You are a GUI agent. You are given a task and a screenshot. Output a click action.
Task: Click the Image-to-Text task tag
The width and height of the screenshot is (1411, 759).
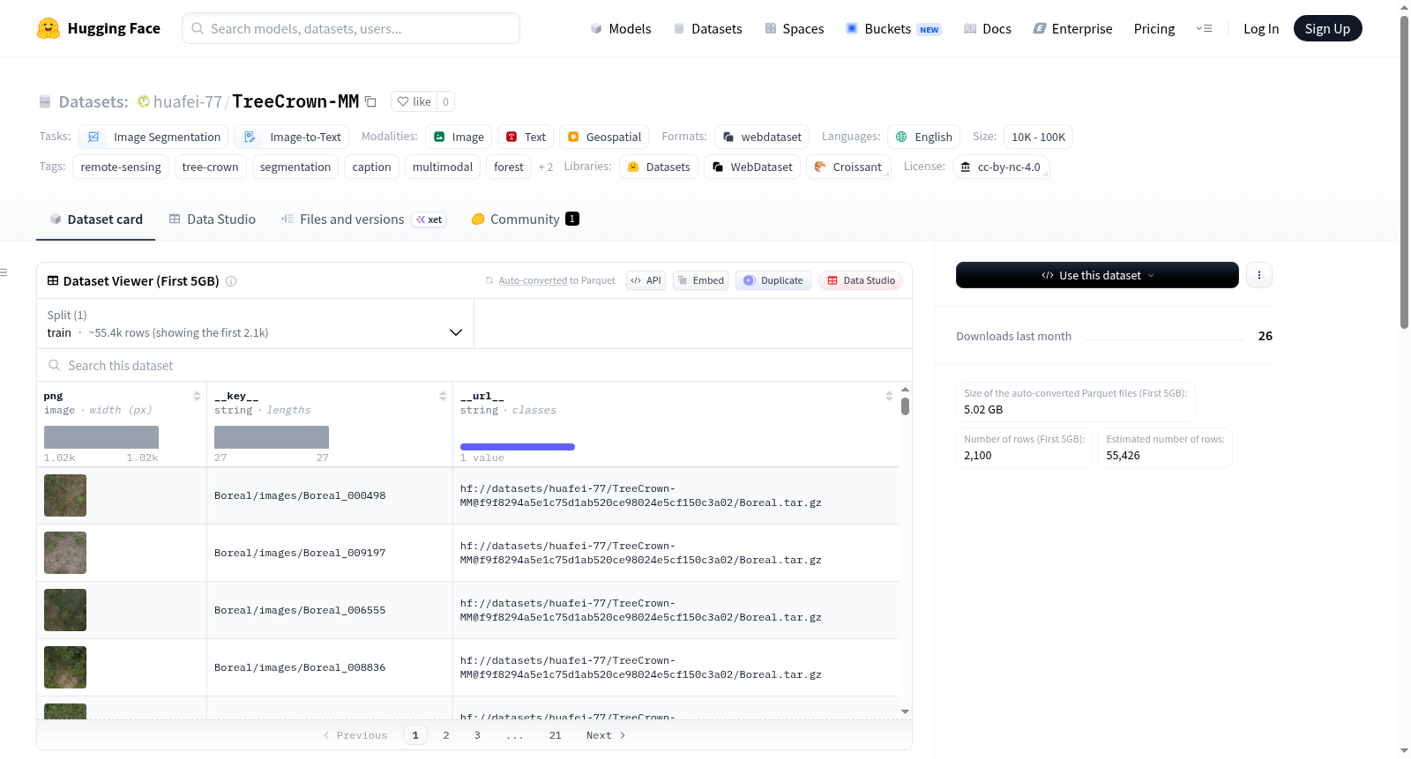coord(292,137)
